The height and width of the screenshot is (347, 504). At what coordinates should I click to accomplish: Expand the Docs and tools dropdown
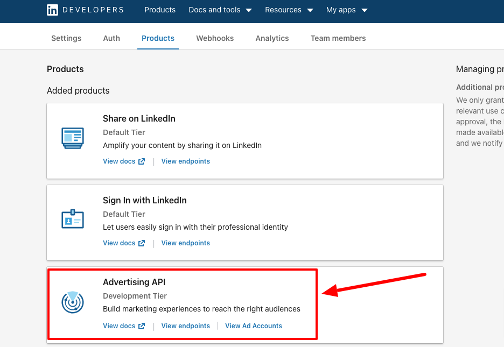tap(220, 10)
